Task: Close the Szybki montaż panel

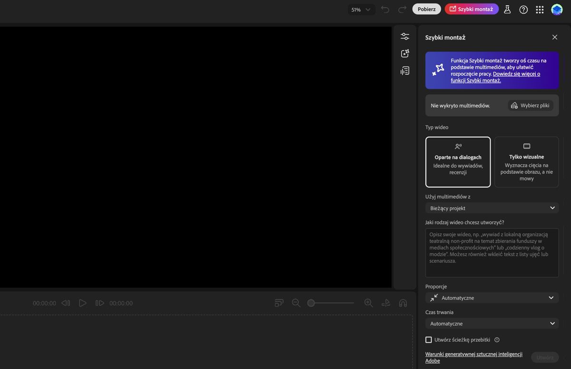Action: tap(554, 37)
